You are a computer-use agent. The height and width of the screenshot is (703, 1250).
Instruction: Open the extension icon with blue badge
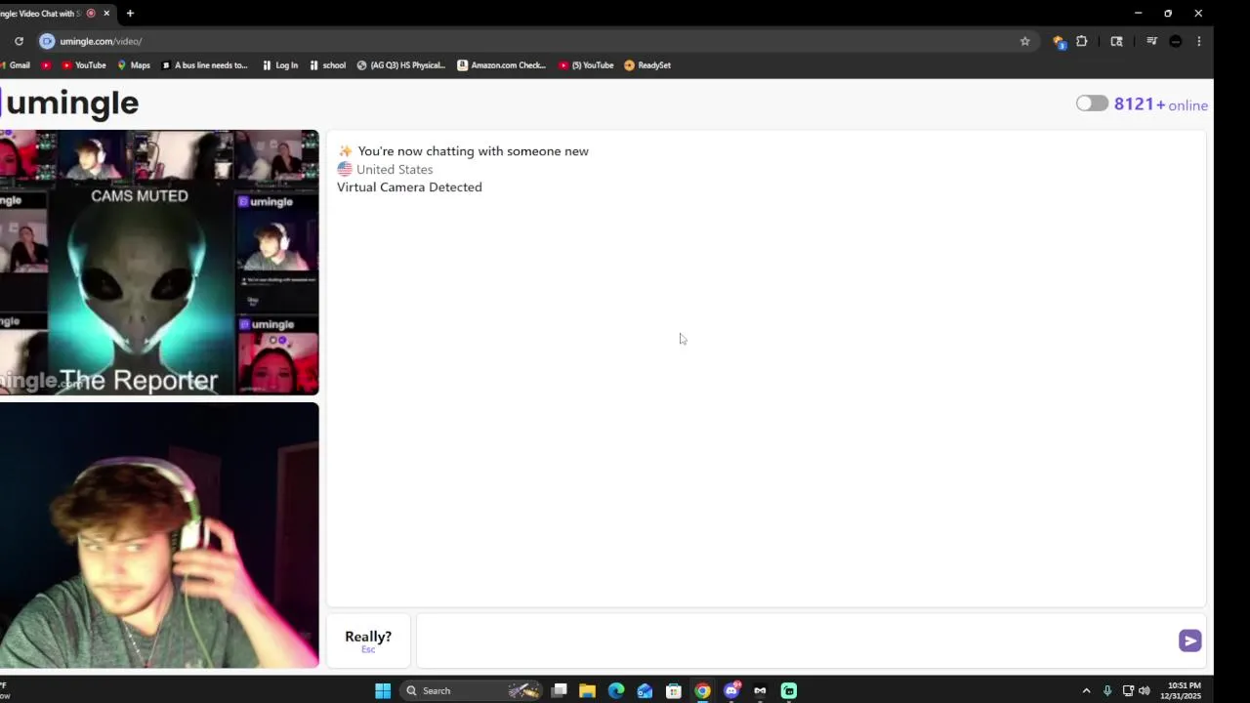(1059, 41)
